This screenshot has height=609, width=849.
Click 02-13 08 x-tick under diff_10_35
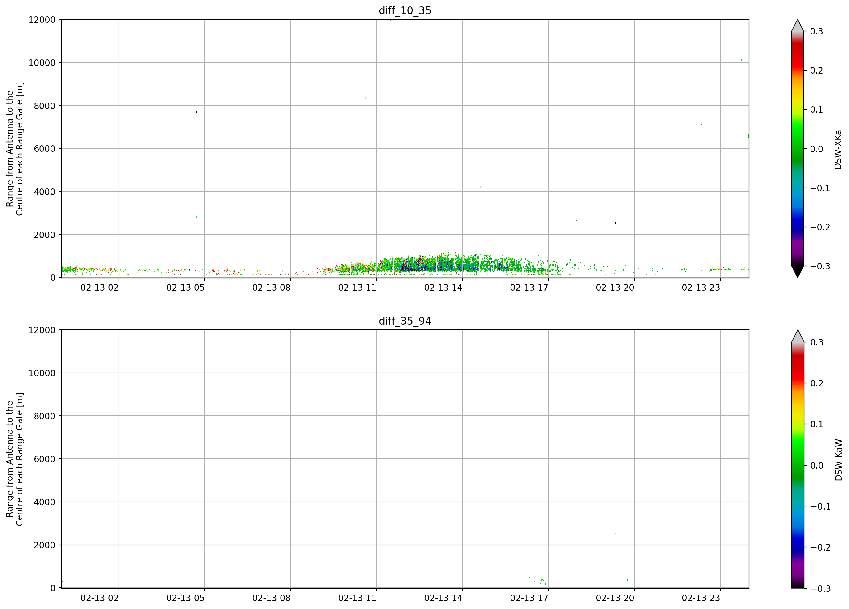click(271, 288)
